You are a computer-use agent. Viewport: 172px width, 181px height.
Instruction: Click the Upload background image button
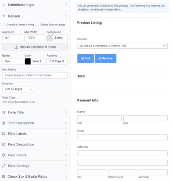(35, 47)
